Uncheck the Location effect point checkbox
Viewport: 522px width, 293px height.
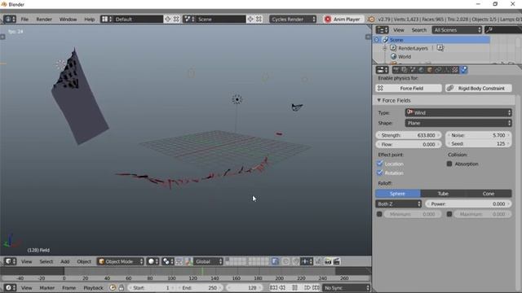point(379,164)
